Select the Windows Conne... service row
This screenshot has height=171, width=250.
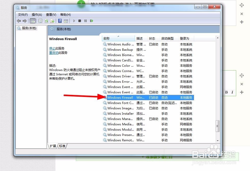coord(148,71)
